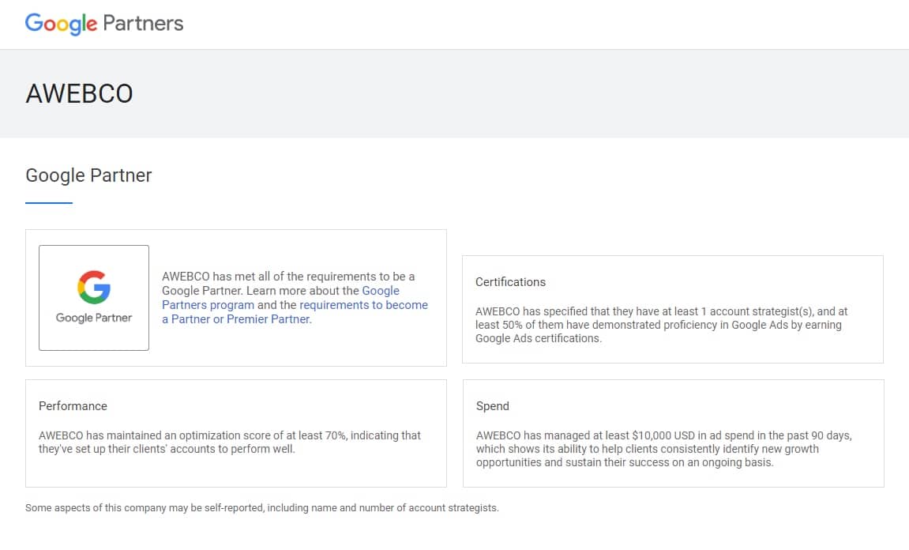Click the AWEBCO company name heading
This screenshot has width=909, height=550.
click(80, 94)
